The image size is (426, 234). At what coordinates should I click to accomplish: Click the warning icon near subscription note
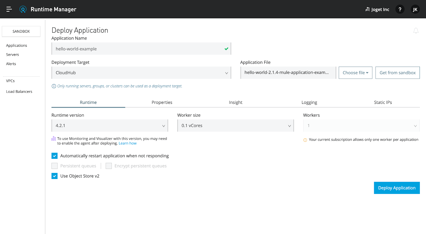pos(305,140)
